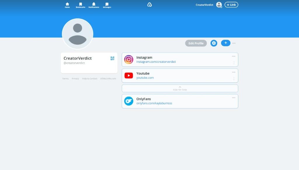Click the blue plus button to add a link
Image resolution: width=299 pixels, height=170 pixels.
(x=226, y=43)
